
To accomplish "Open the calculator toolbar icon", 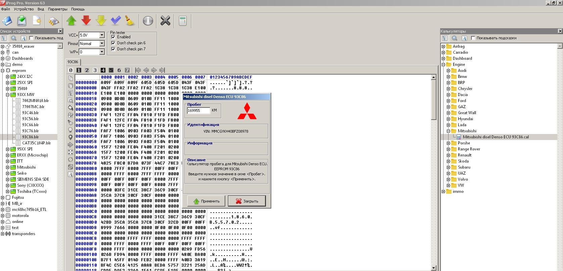I will (x=183, y=21).
